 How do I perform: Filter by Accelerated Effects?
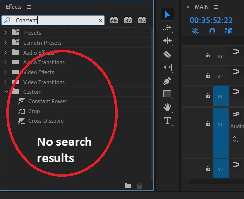[x=114, y=20]
